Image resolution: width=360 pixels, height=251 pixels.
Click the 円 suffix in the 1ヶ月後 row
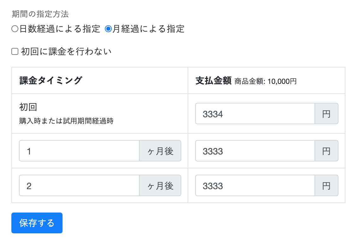326,151
